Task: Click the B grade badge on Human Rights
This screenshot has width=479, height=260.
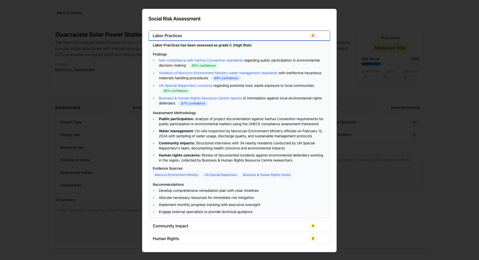Action: click(313, 239)
